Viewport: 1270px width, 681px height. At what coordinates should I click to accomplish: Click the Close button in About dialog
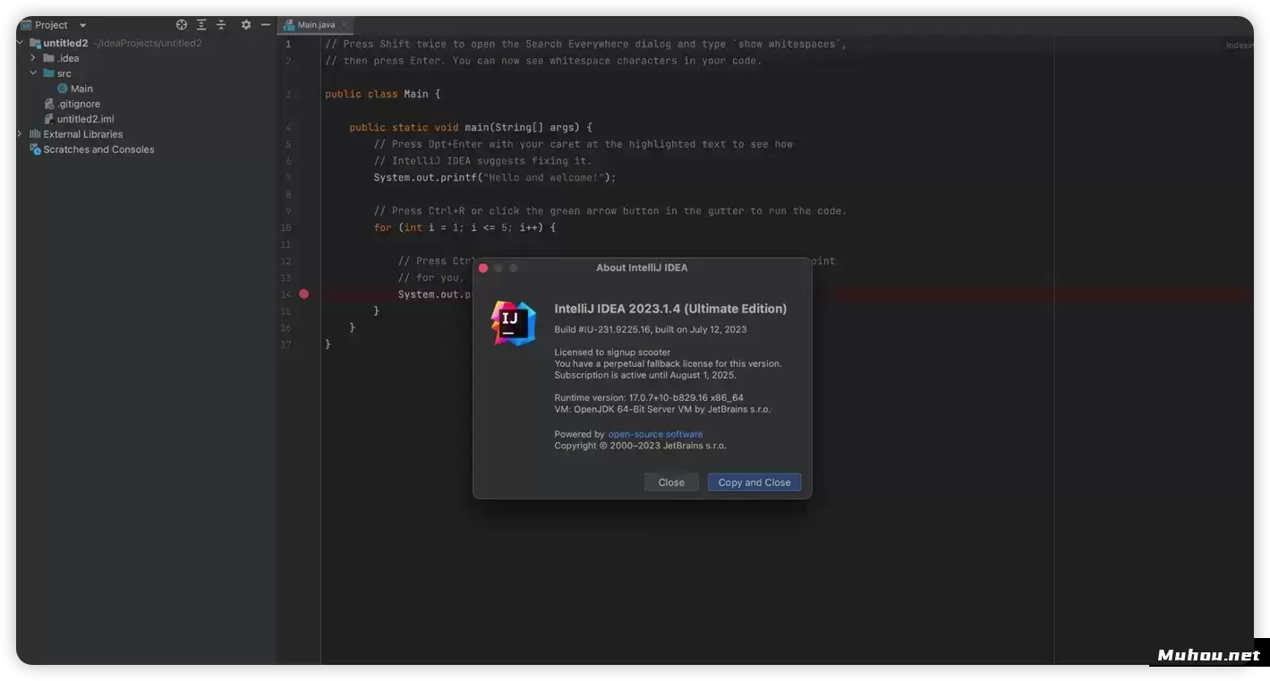tap(671, 482)
